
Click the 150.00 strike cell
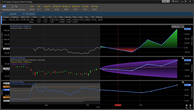click(23, 20)
